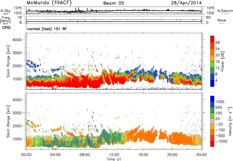Click the '04:00' time tick label
The height and width of the screenshot is (161, 233).
coord(55,155)
